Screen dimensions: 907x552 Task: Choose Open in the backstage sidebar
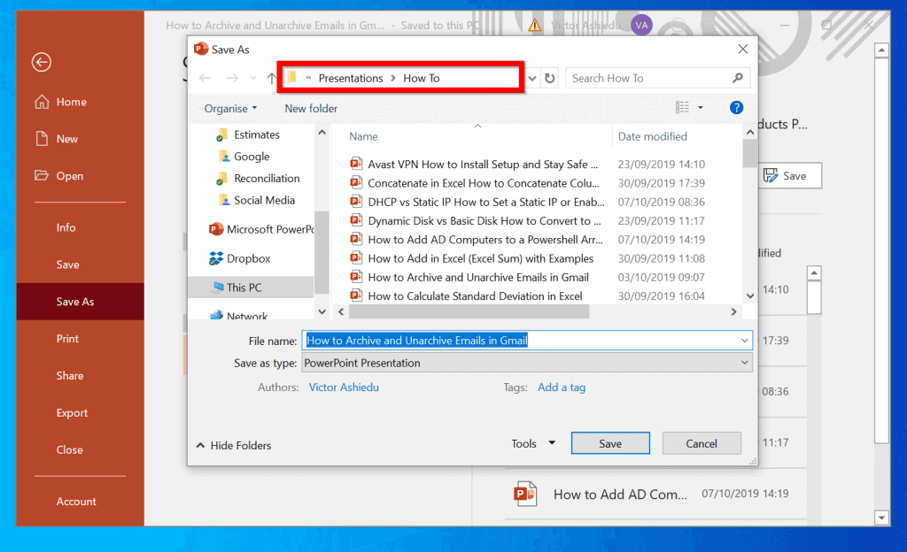[59, 175]
